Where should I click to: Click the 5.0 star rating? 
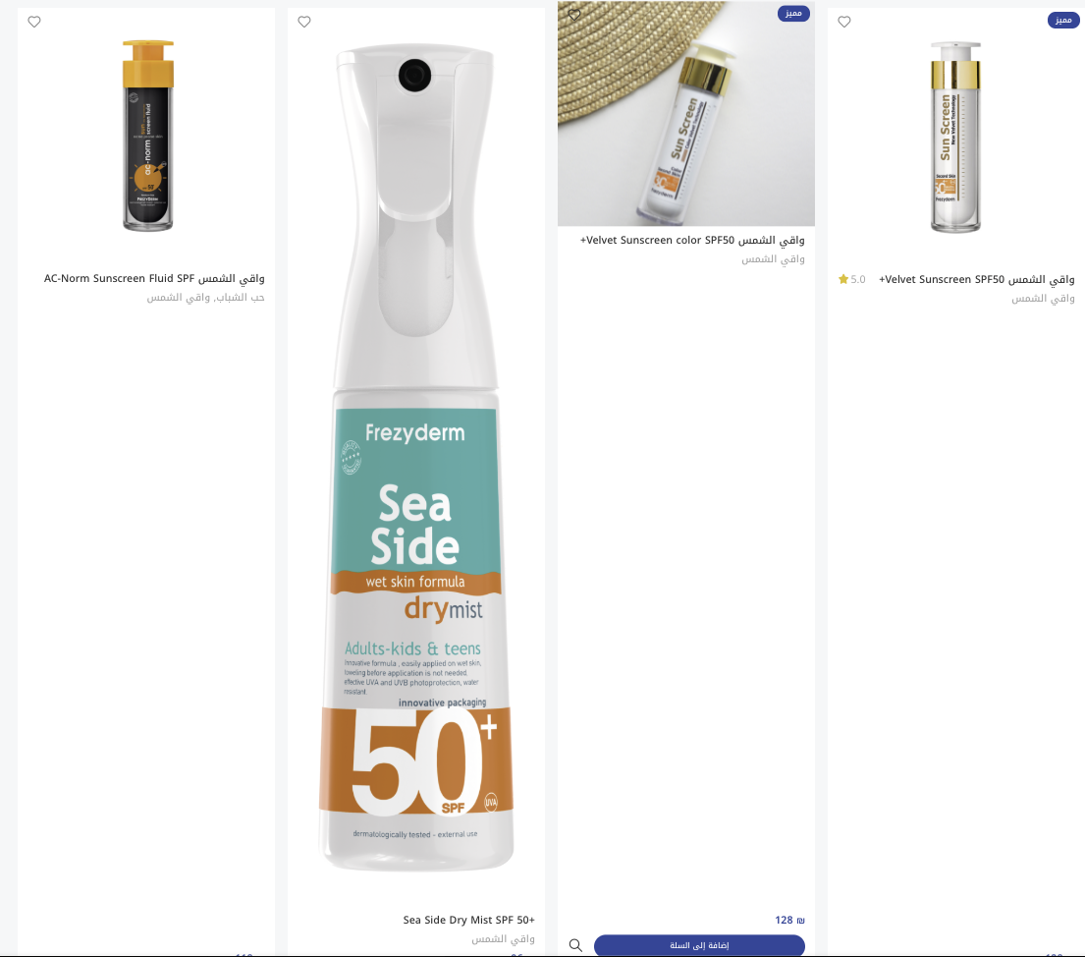pyautogui.click(x=852, y=279)
